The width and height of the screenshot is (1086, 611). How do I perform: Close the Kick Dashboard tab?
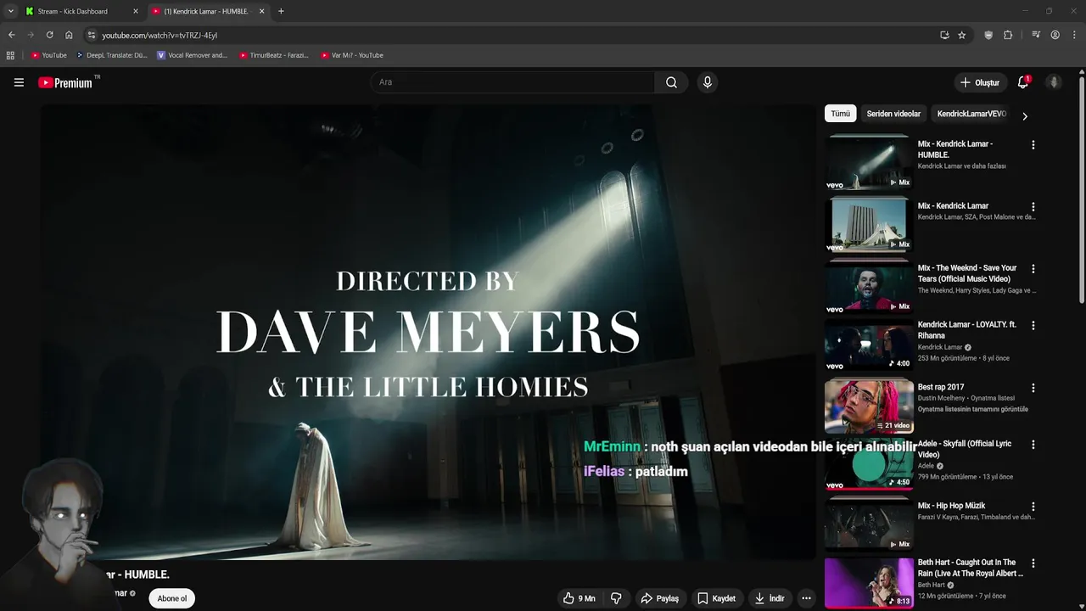(135, 11)
